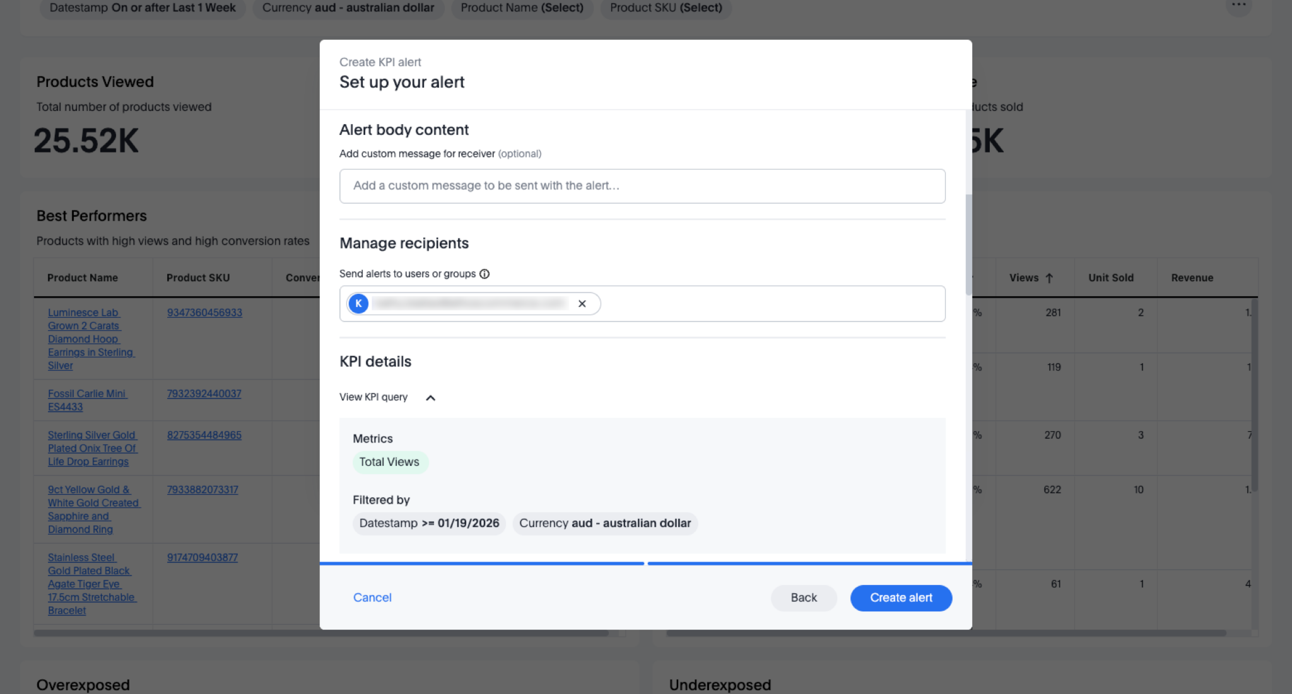
Task: Collapse the View KPI query section
Action: 430,398
